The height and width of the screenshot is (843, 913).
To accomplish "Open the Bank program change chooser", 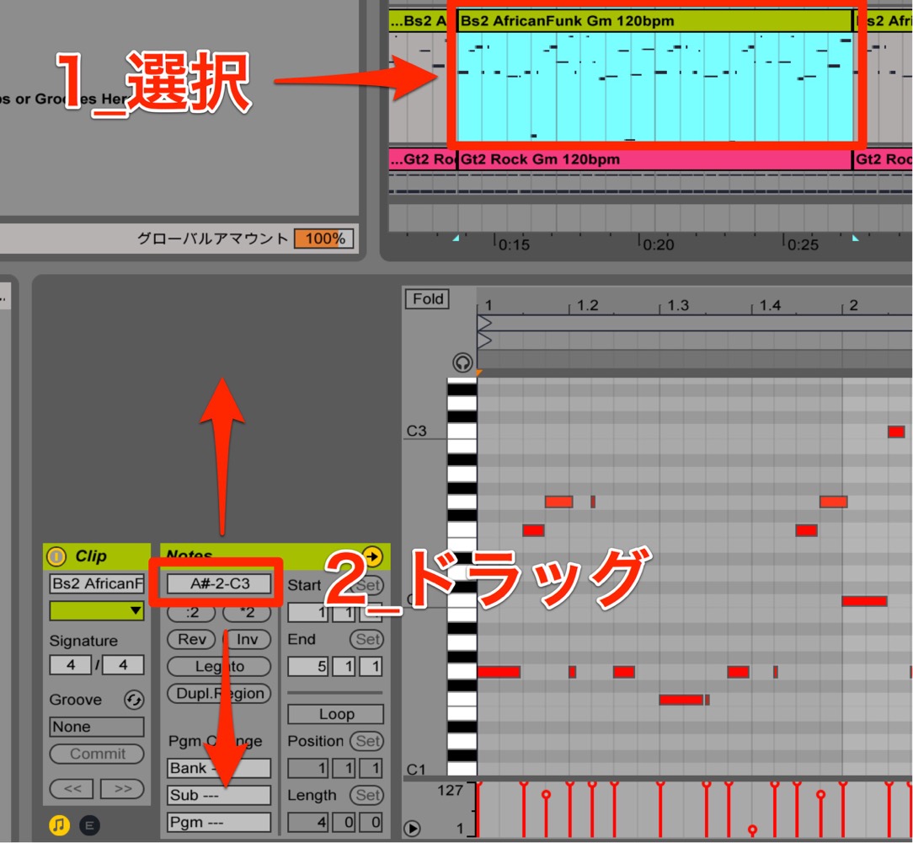I will tap(219, 768).
